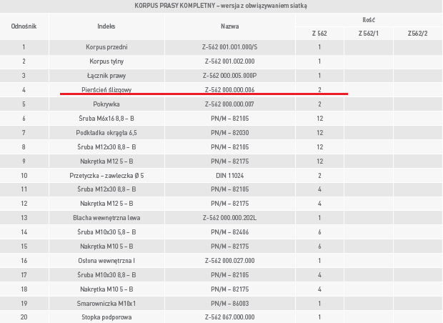Click the Indeks column header
The height and width of the screenshot is (323, 443).
pos(106,26)
